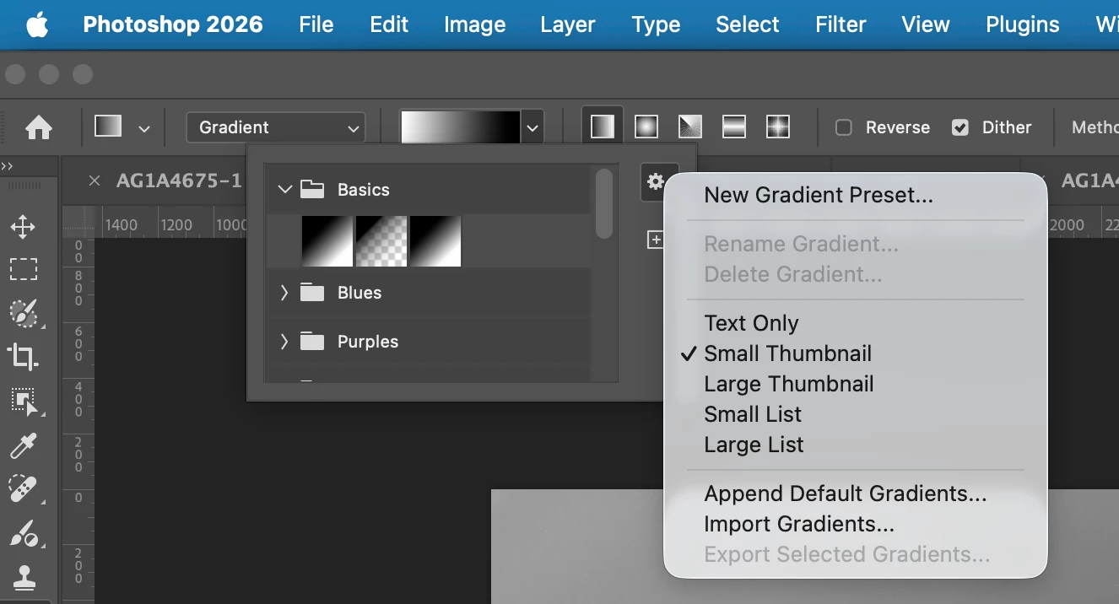Select the Rectangular Marquee tool
The height and width of the screenshot is (604, 1119).
click(x=23, y=269)
